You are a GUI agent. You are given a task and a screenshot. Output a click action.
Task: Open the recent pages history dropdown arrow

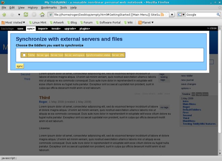pyautogui.click(x=19, y=15)
